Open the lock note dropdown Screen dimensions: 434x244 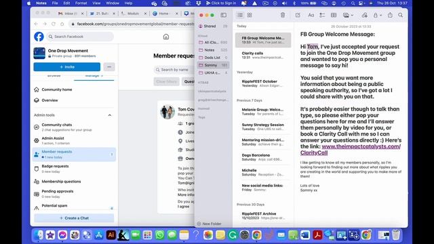click(x=378, y=15)
